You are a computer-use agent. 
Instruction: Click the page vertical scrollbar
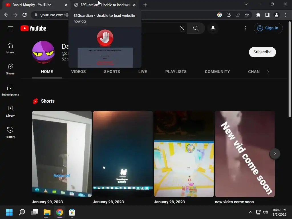(290, 69)
